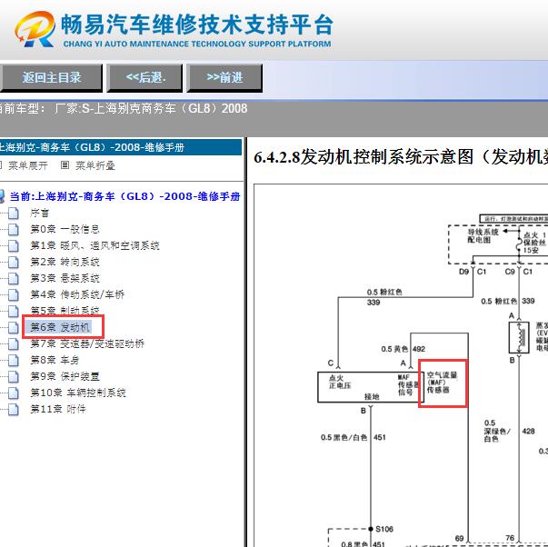Open 第11章 附件
The image size is (548, 547).
(58, 409)
